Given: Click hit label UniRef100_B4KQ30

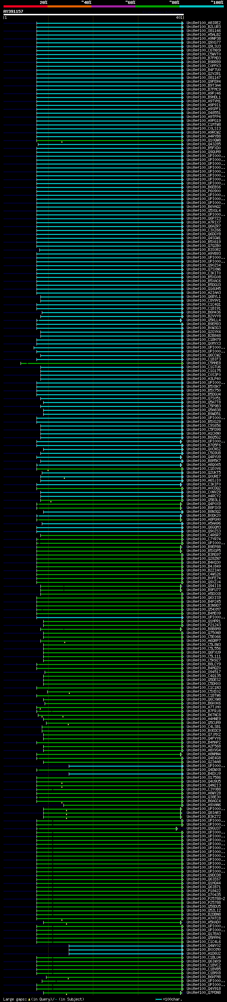Looking at the screenshot, I should pos(203,562).
